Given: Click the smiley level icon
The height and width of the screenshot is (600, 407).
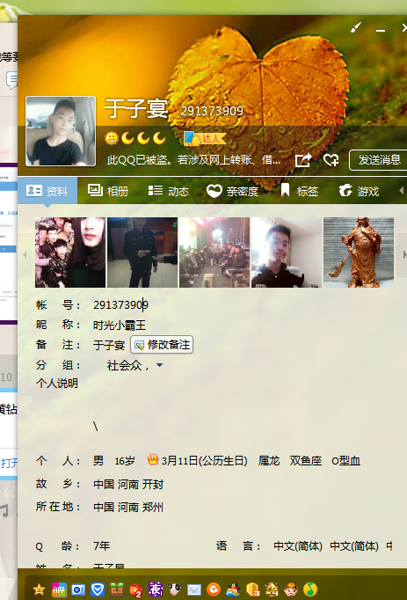Looking at the screenshot, I should coord(112,138).
